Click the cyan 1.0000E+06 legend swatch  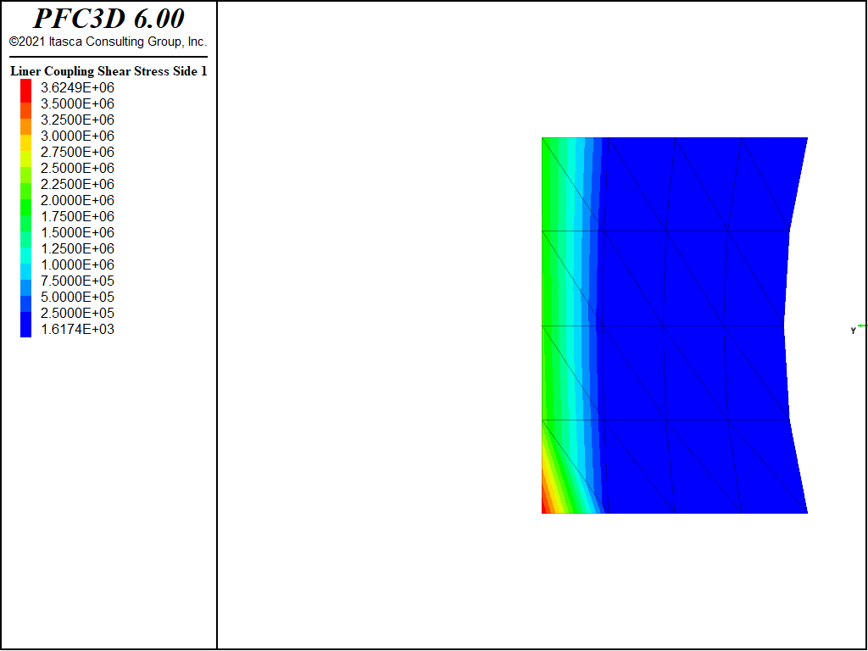coord(26,256)
